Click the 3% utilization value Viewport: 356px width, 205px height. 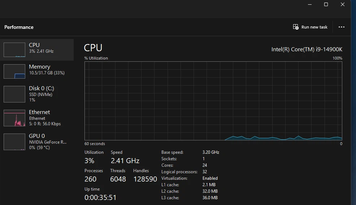[89, 161]
